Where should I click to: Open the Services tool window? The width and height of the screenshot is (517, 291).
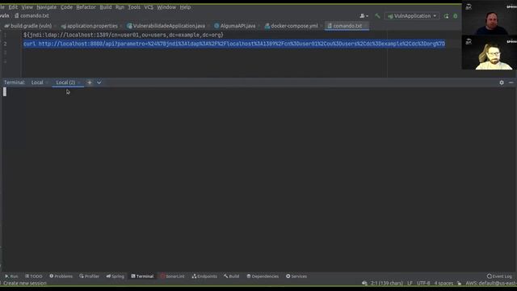[296, 276]
